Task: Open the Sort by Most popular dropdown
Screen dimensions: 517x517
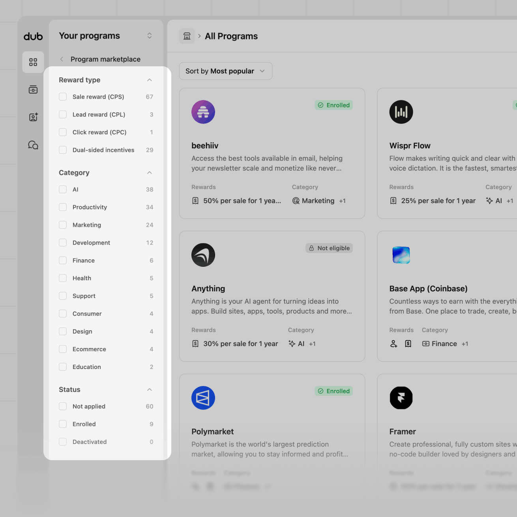Action: coord(226,71)
